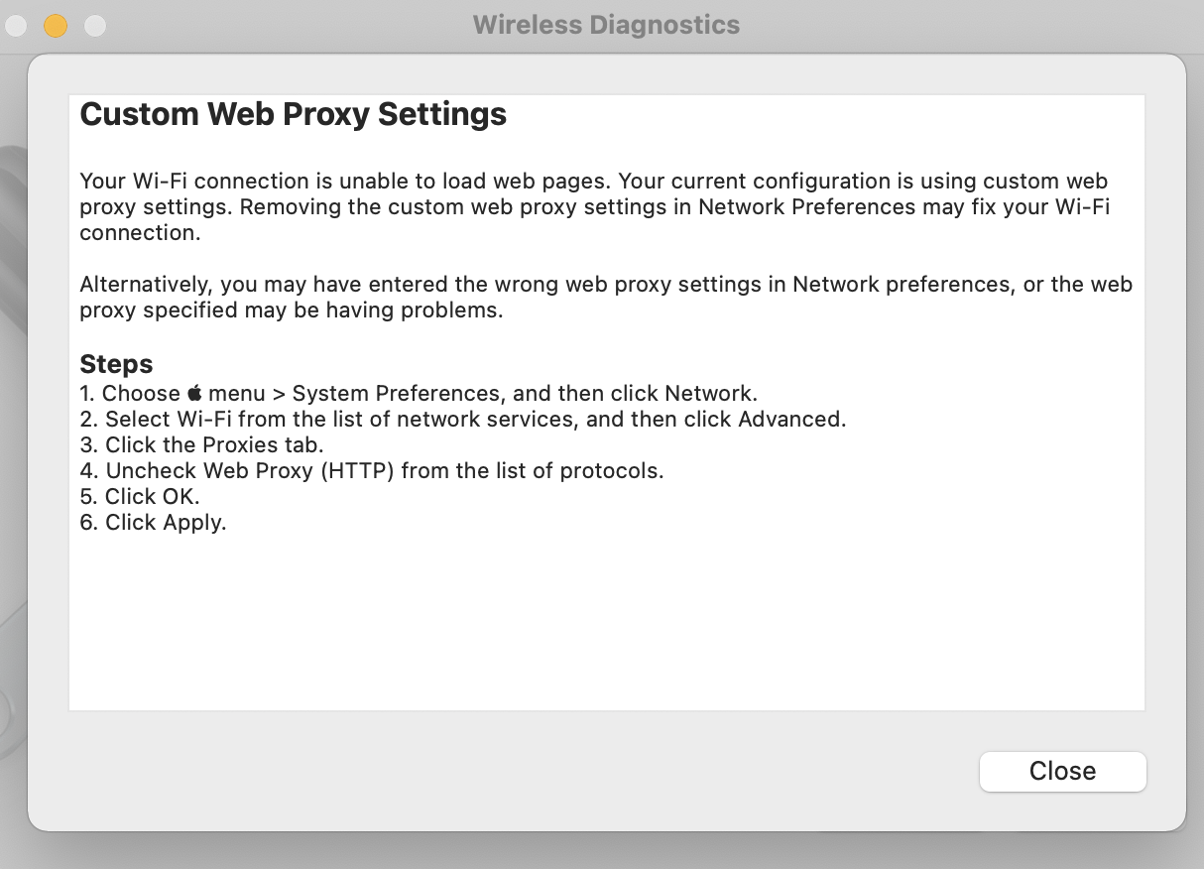Click the Apple logo in step 1

pos(194,393)
